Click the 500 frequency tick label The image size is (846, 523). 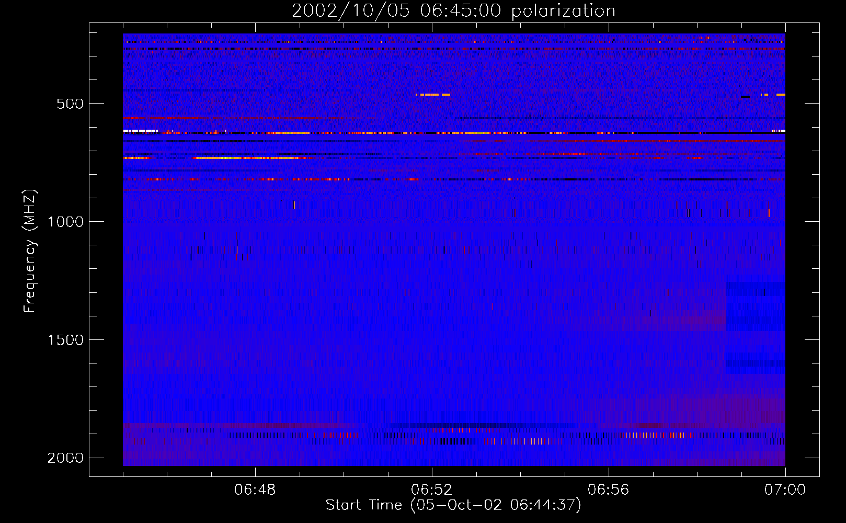(x=70, y=104)
